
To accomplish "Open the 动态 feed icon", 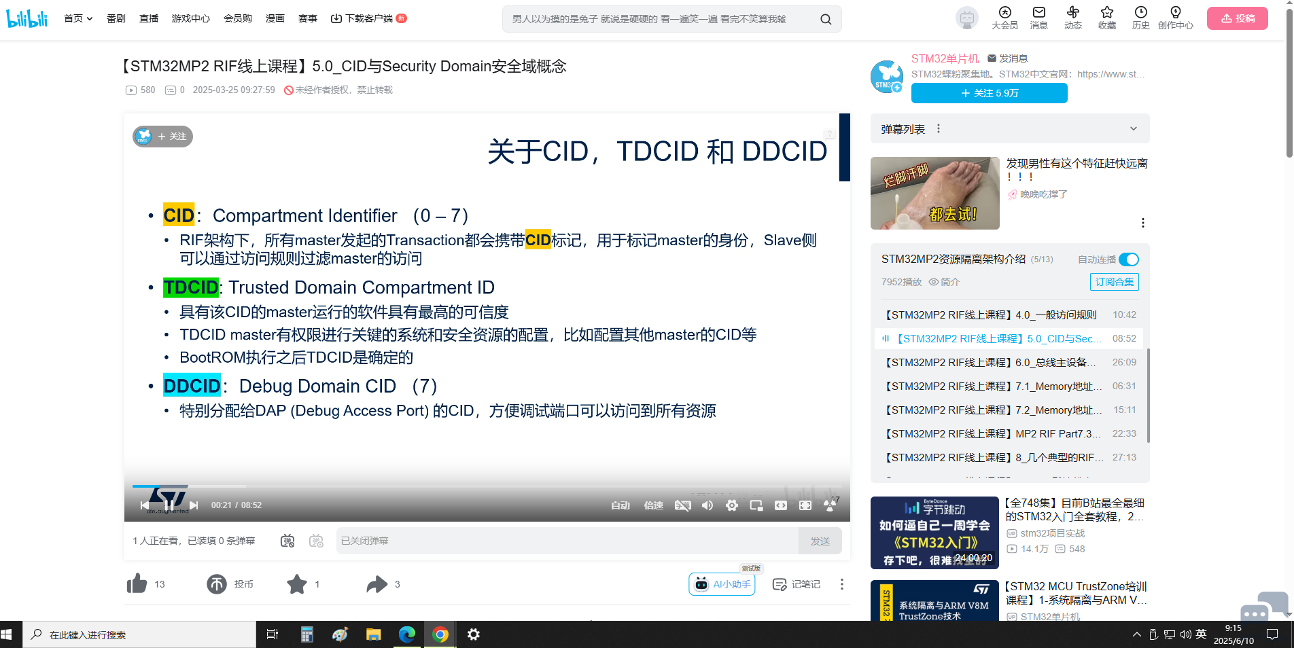I will tap(1072, 18).
